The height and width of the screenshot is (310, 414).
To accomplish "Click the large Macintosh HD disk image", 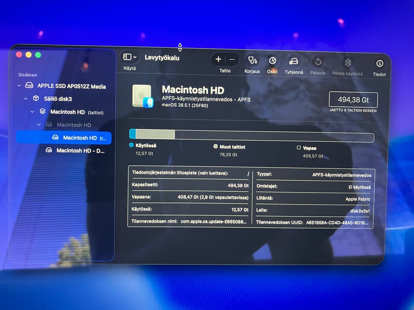I will click(143, 96).
